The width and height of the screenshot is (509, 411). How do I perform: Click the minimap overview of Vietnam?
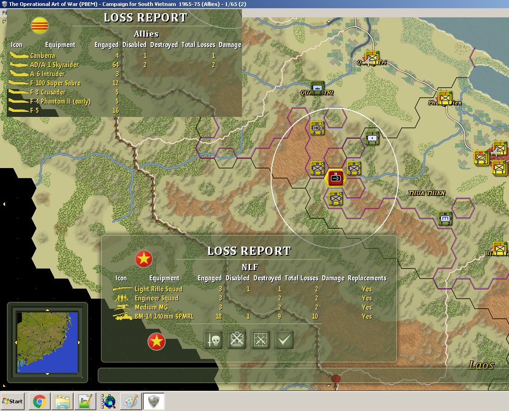point(47,342)
